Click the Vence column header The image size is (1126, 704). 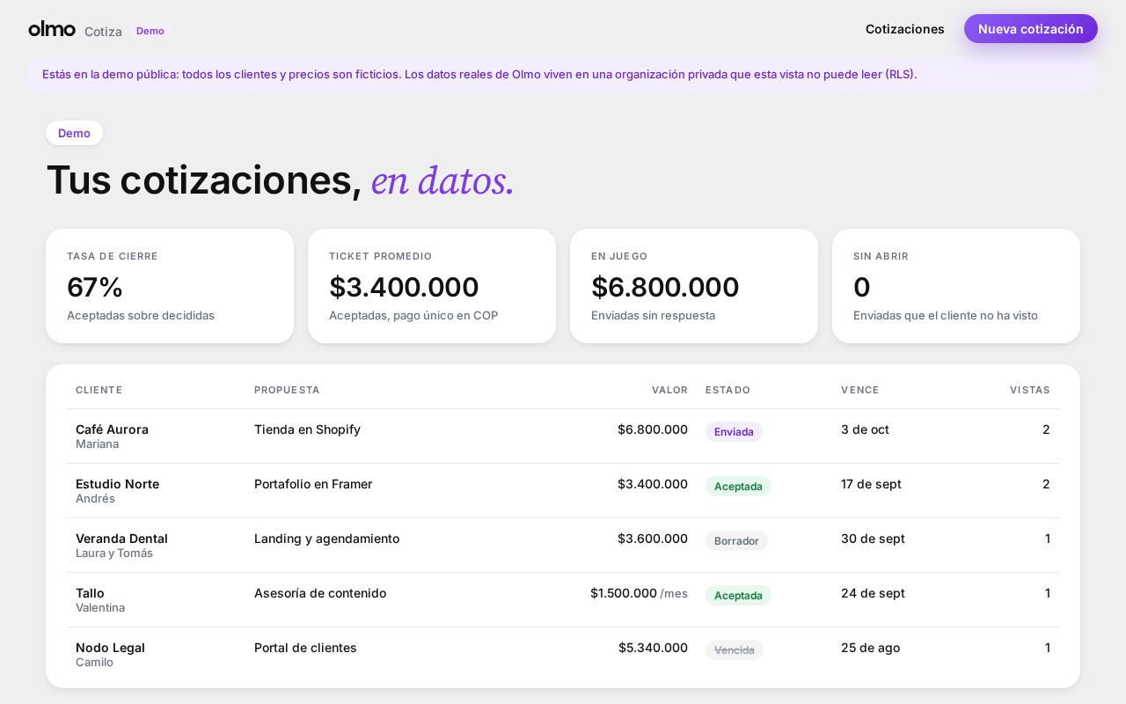coord(860,390)
